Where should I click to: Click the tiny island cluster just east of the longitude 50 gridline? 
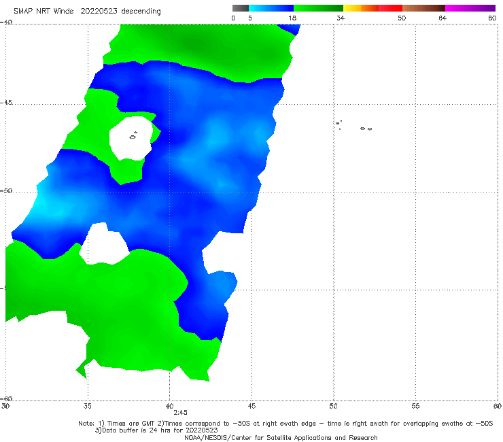[x=339, y=125]
